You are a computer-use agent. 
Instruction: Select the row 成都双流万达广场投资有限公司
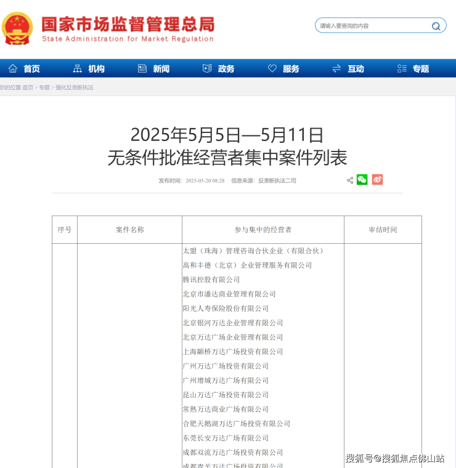(x=233, y=453)
